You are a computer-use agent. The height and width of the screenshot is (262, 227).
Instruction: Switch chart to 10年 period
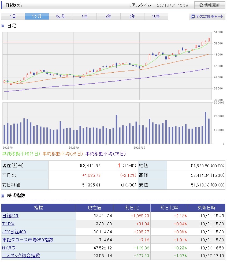point(156,16)
